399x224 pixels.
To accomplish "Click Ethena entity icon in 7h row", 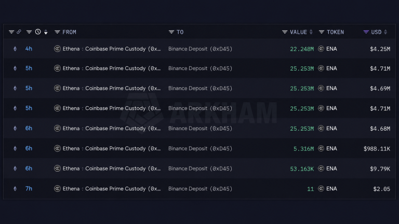I will tap(57, 189).
